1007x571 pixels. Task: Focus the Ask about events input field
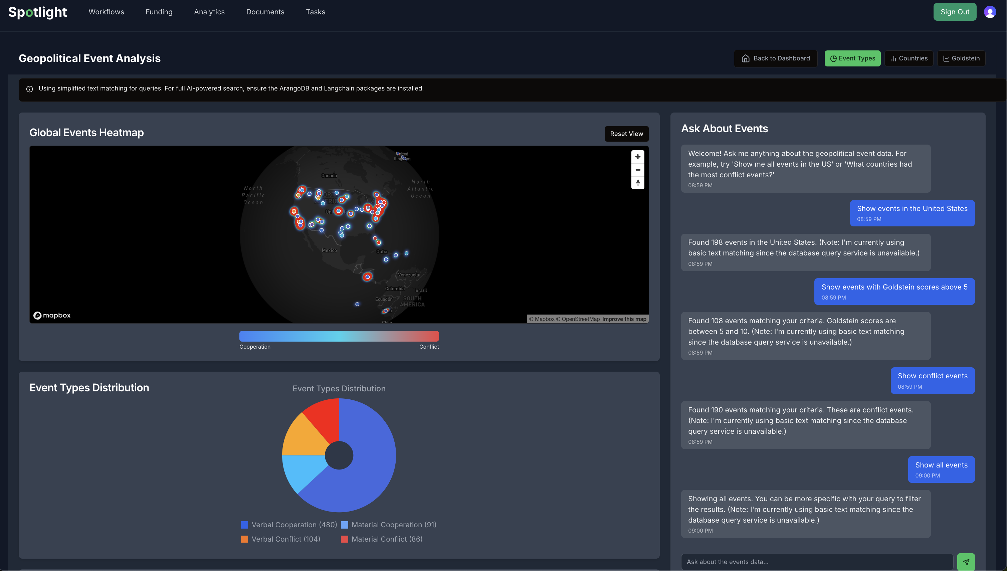tap(816, 562)
